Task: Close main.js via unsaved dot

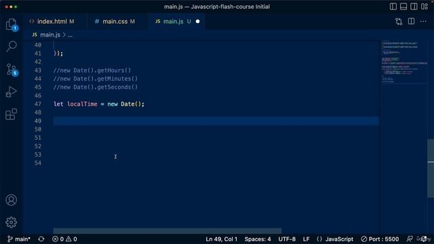Action: (x=197, y=21)
